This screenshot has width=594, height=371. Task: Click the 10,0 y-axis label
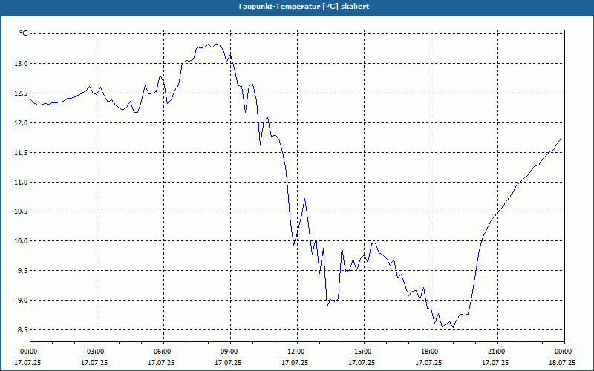click(x=22, y=240)
